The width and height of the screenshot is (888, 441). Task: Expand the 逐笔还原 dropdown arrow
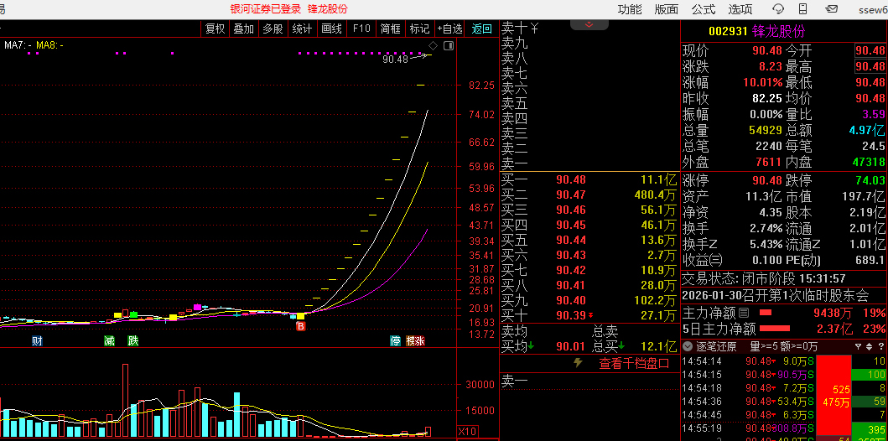(x=688, y=346)
